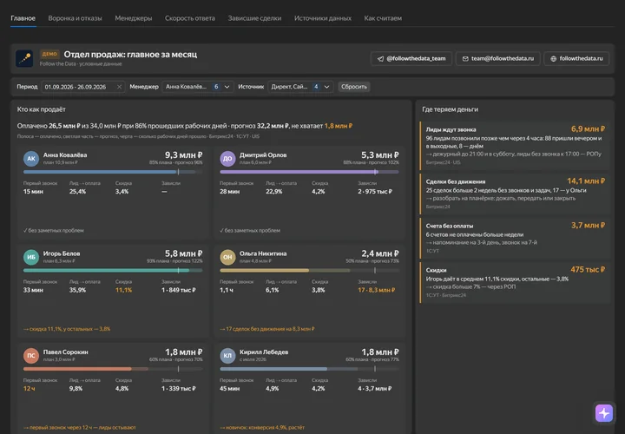Screen dimensions: 625x434
Task: Click Анна Ковалёва's blue progress bar
Action: 113,172
